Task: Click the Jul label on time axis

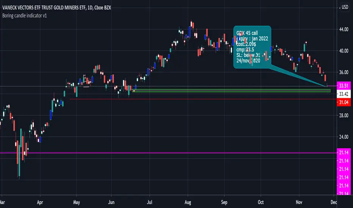Action: (x=150, y=202)
